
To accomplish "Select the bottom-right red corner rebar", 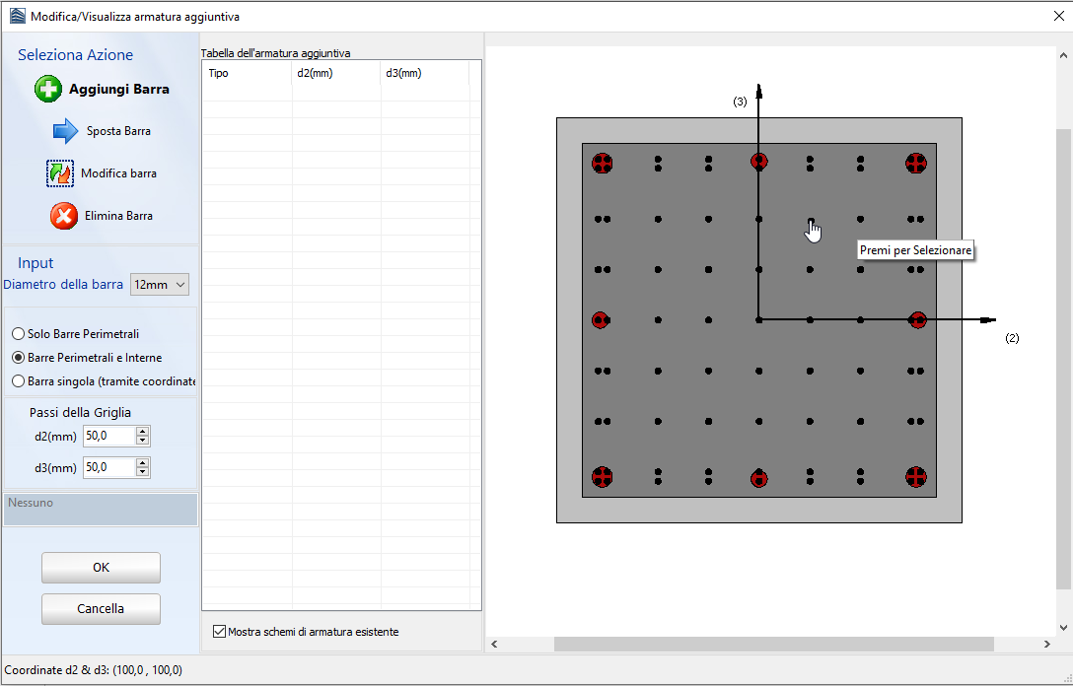I will pyautogui.click(x=915, y=477).
